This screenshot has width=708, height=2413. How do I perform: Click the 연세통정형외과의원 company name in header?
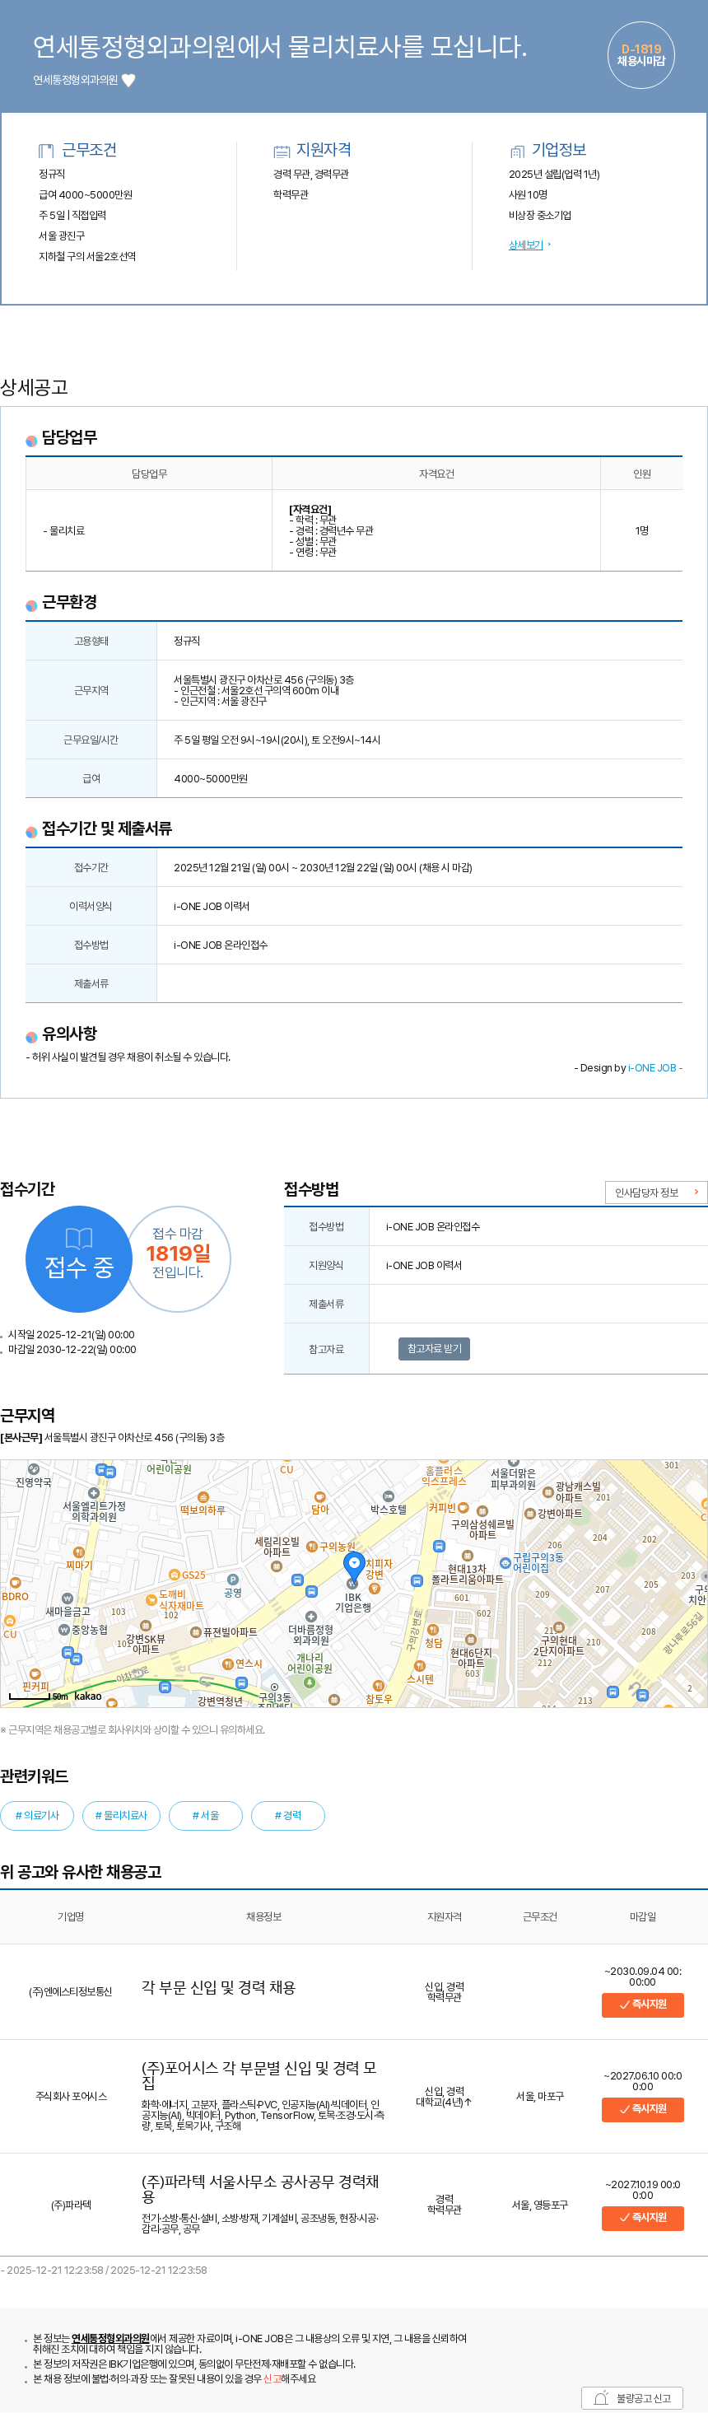tap(75, 81)
